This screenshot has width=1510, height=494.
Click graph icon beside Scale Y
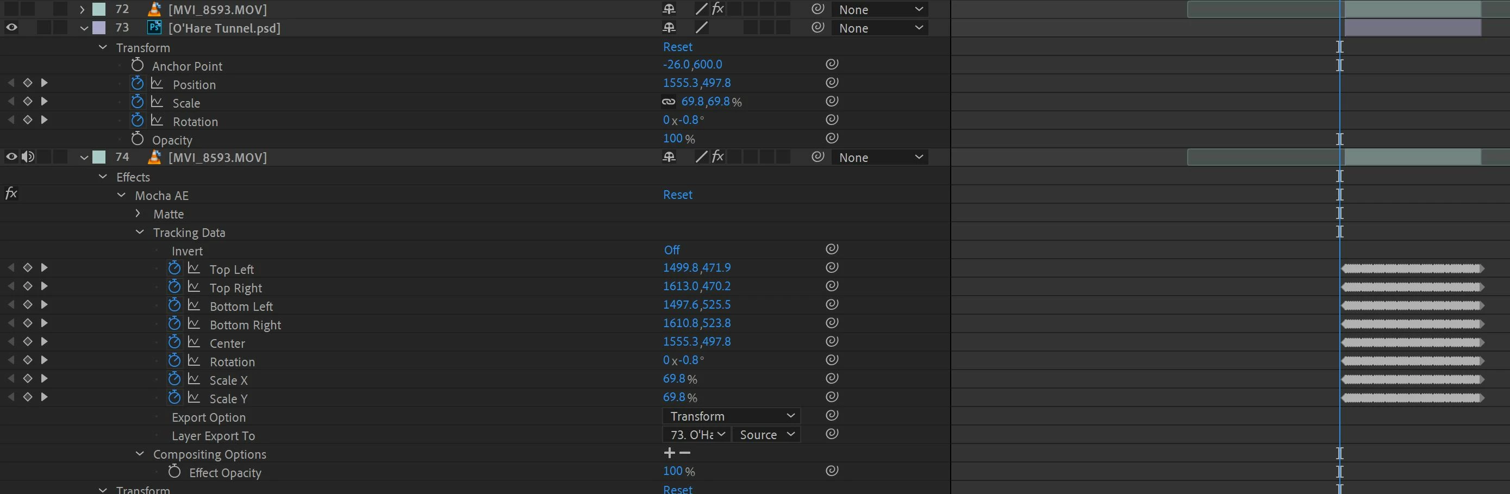point(194,398)
